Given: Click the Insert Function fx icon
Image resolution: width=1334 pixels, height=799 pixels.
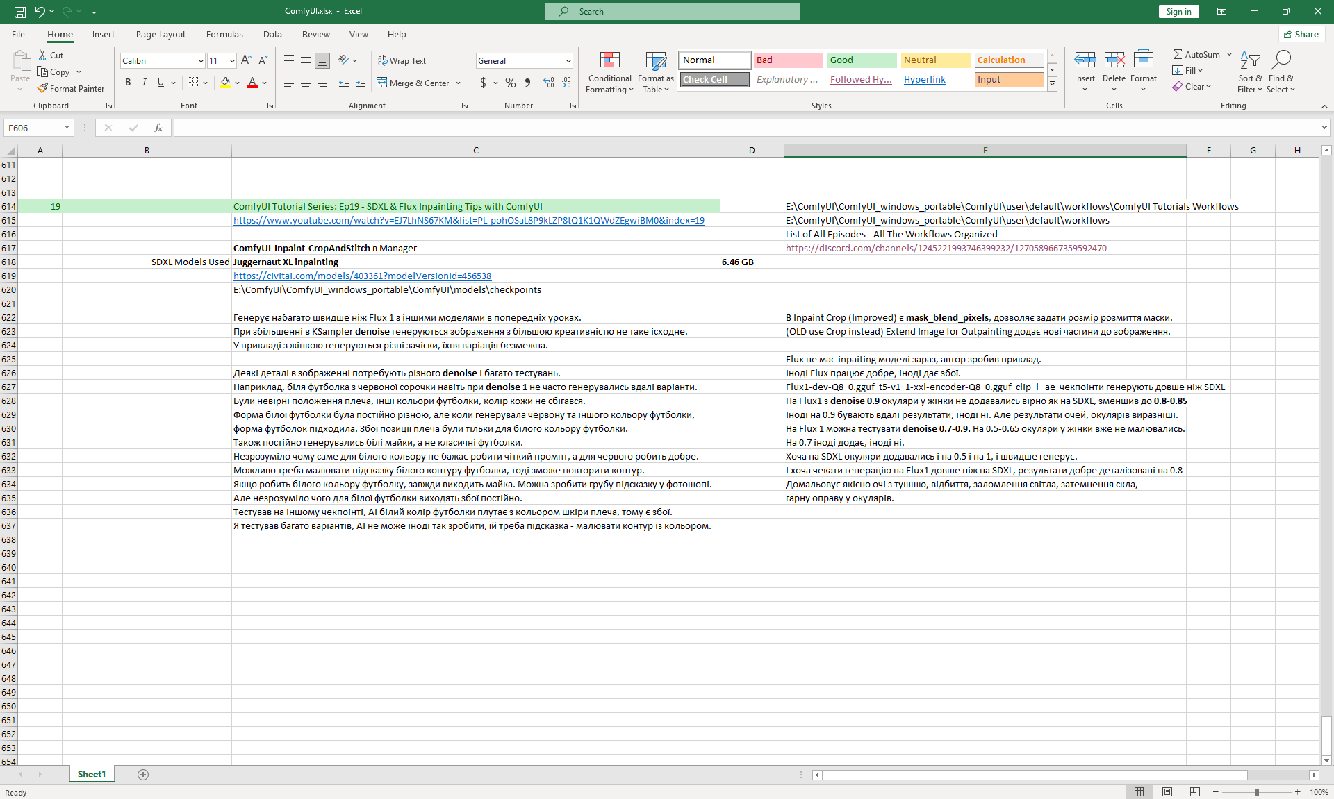Looking at the screenshot, I should [x=158, y=128].
